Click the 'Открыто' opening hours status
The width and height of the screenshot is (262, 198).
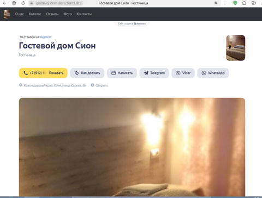[102, 85]
